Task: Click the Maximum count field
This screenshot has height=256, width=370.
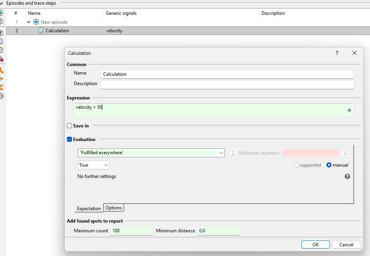Action: tap(132, 231)
